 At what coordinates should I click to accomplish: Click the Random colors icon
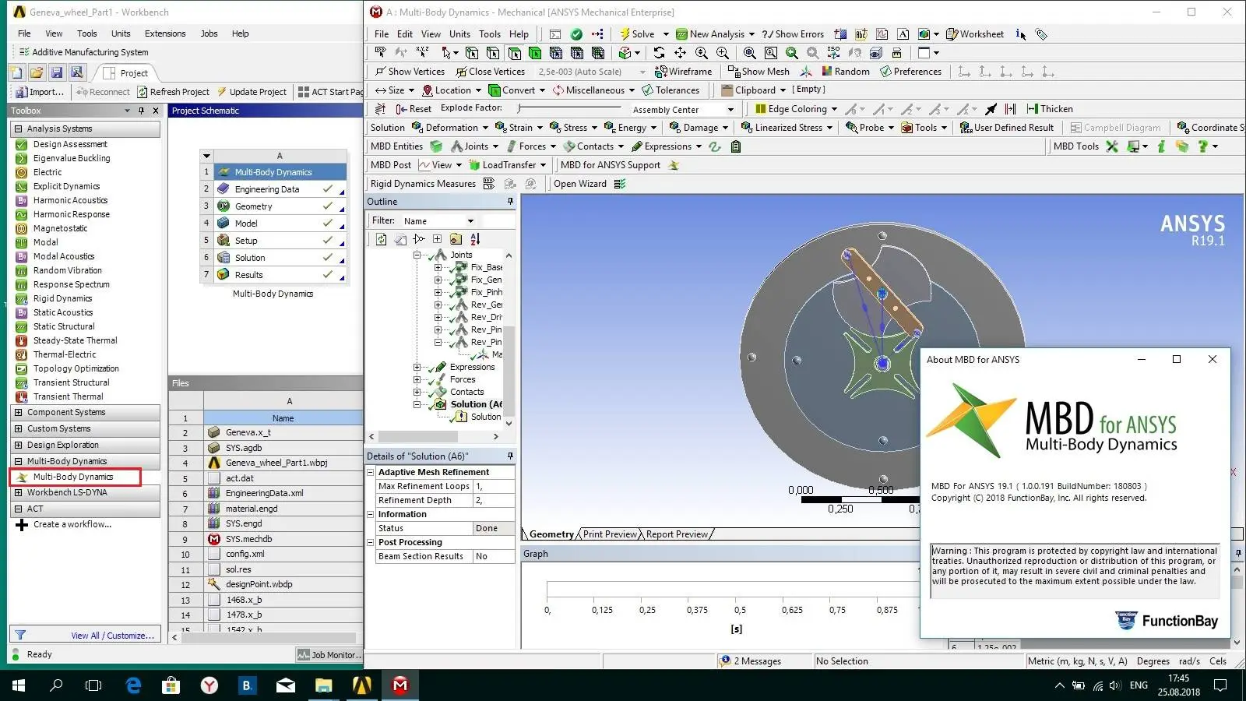tap(827, 72)
